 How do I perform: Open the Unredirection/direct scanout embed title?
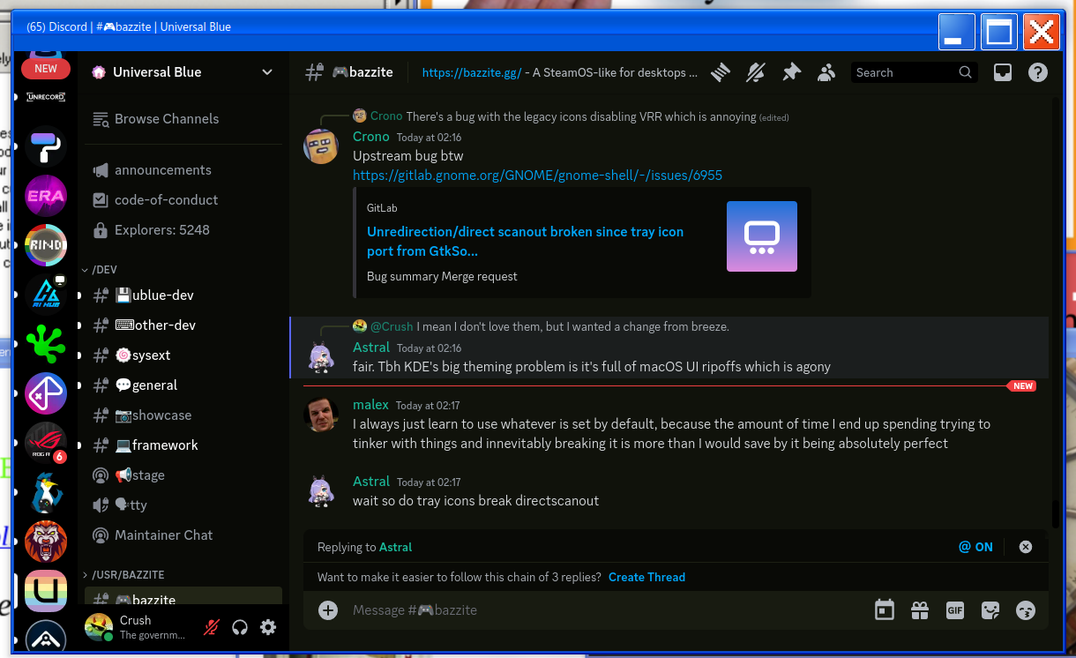point(525,241)
